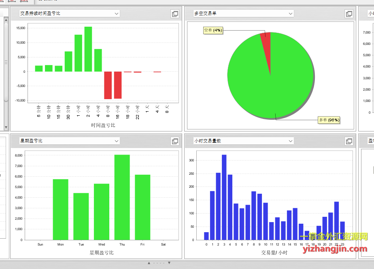Click the -10,000 value on the duration chart axis
The image size is (374, 269).
coord(20,100)
